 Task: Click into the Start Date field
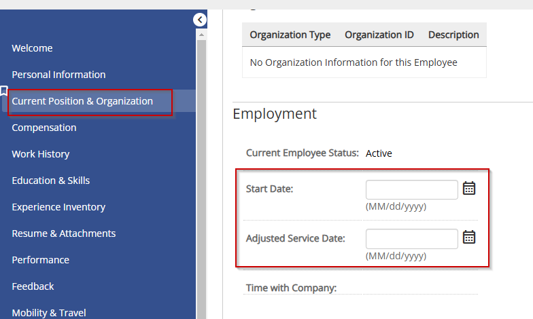point(412,190)
